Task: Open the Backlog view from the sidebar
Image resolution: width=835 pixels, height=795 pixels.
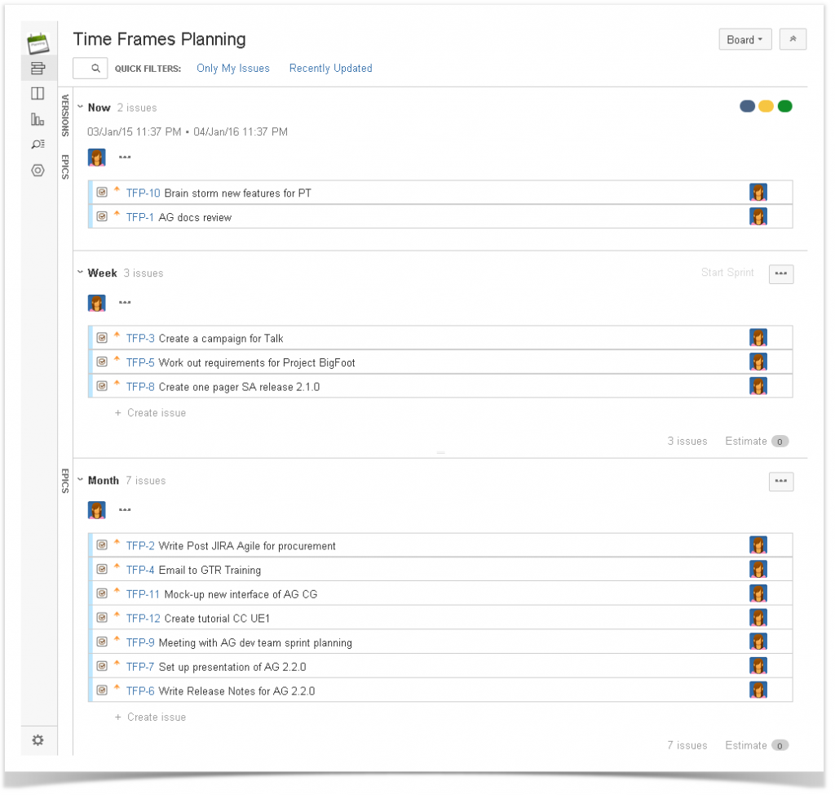Action: (x=38, y=68)
